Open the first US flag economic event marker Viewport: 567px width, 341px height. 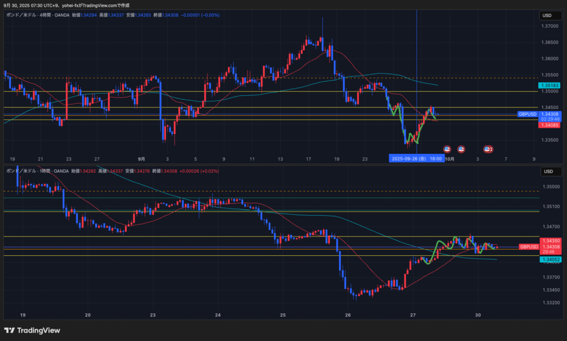tap(447, 149)
